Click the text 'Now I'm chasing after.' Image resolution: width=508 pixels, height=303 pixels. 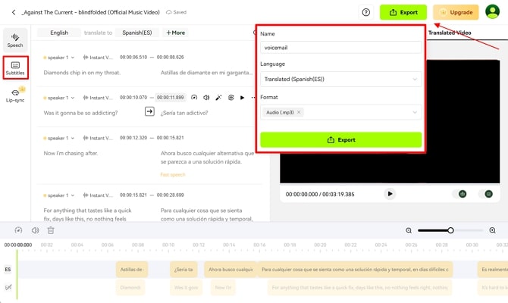(71, 153)
